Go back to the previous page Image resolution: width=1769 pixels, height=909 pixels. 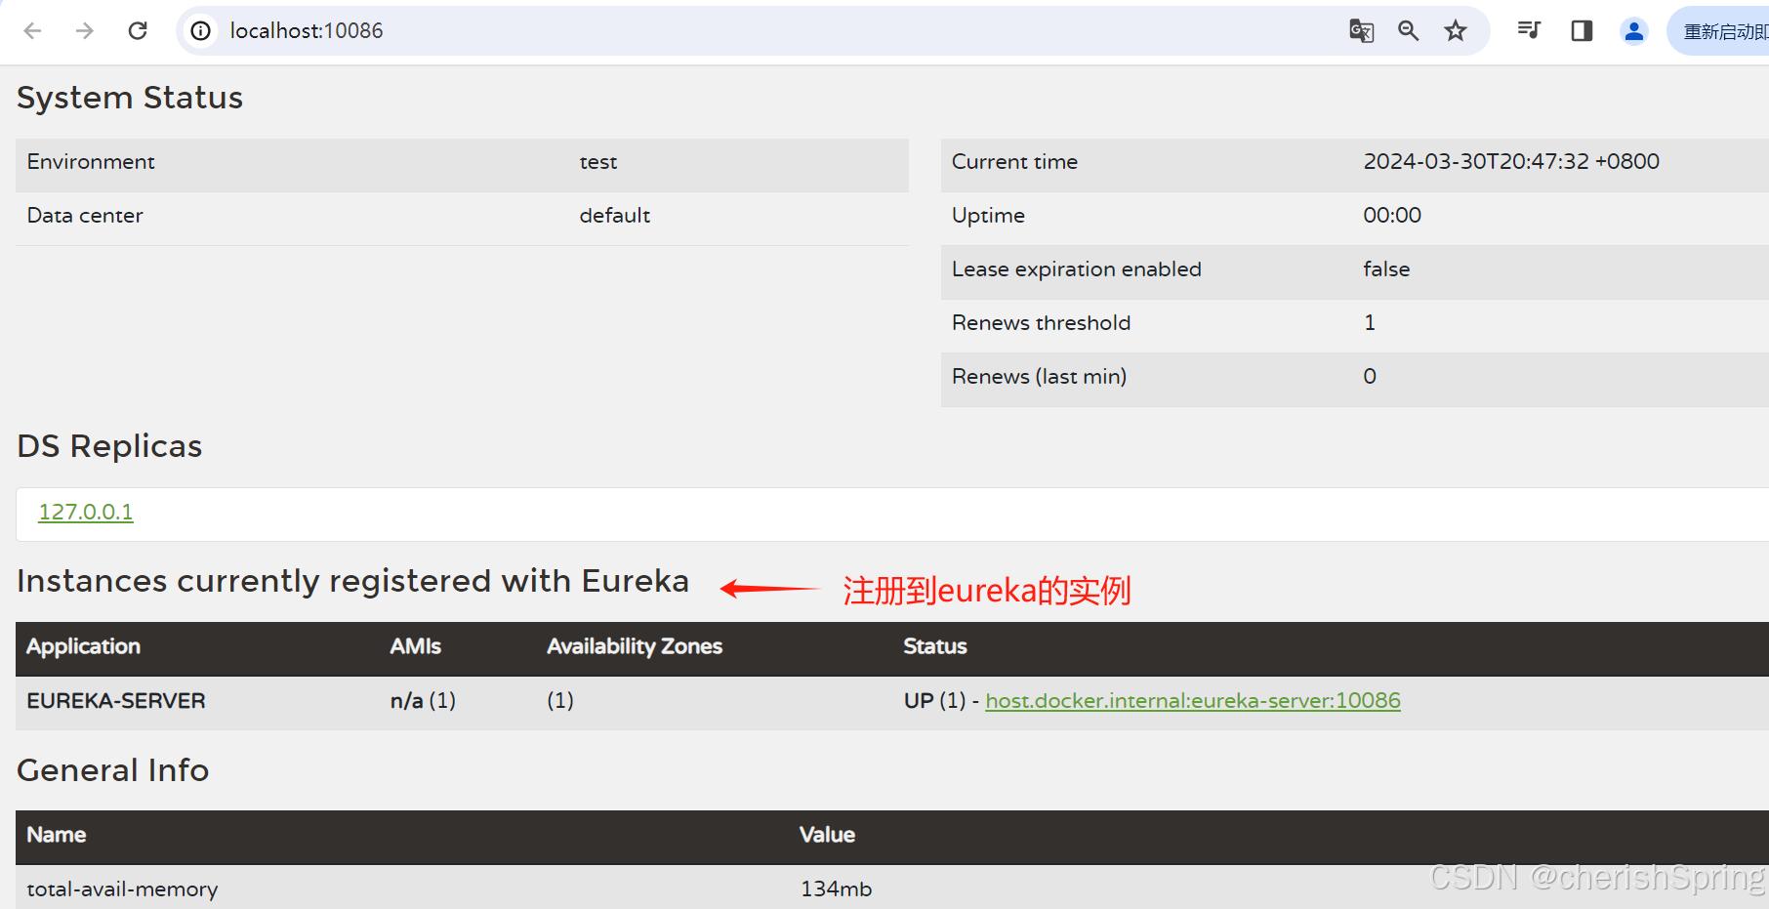[32, 31]
